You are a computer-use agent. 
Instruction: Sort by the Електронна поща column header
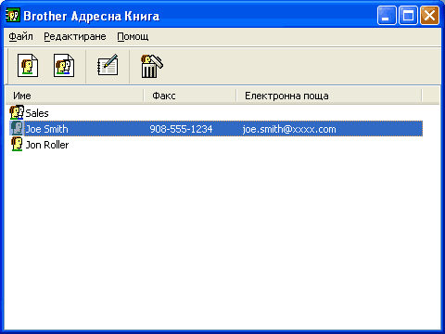[x=329, y=96]
